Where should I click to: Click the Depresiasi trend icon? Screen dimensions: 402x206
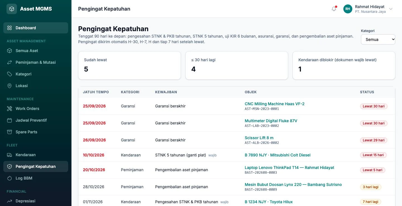[9, 201]
